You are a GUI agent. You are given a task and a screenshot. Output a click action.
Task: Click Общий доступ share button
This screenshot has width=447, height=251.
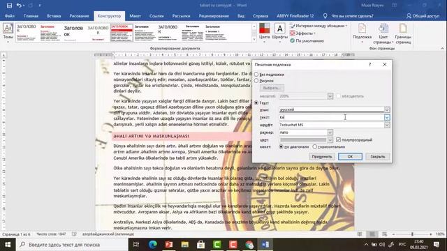(x=423, y=16)
